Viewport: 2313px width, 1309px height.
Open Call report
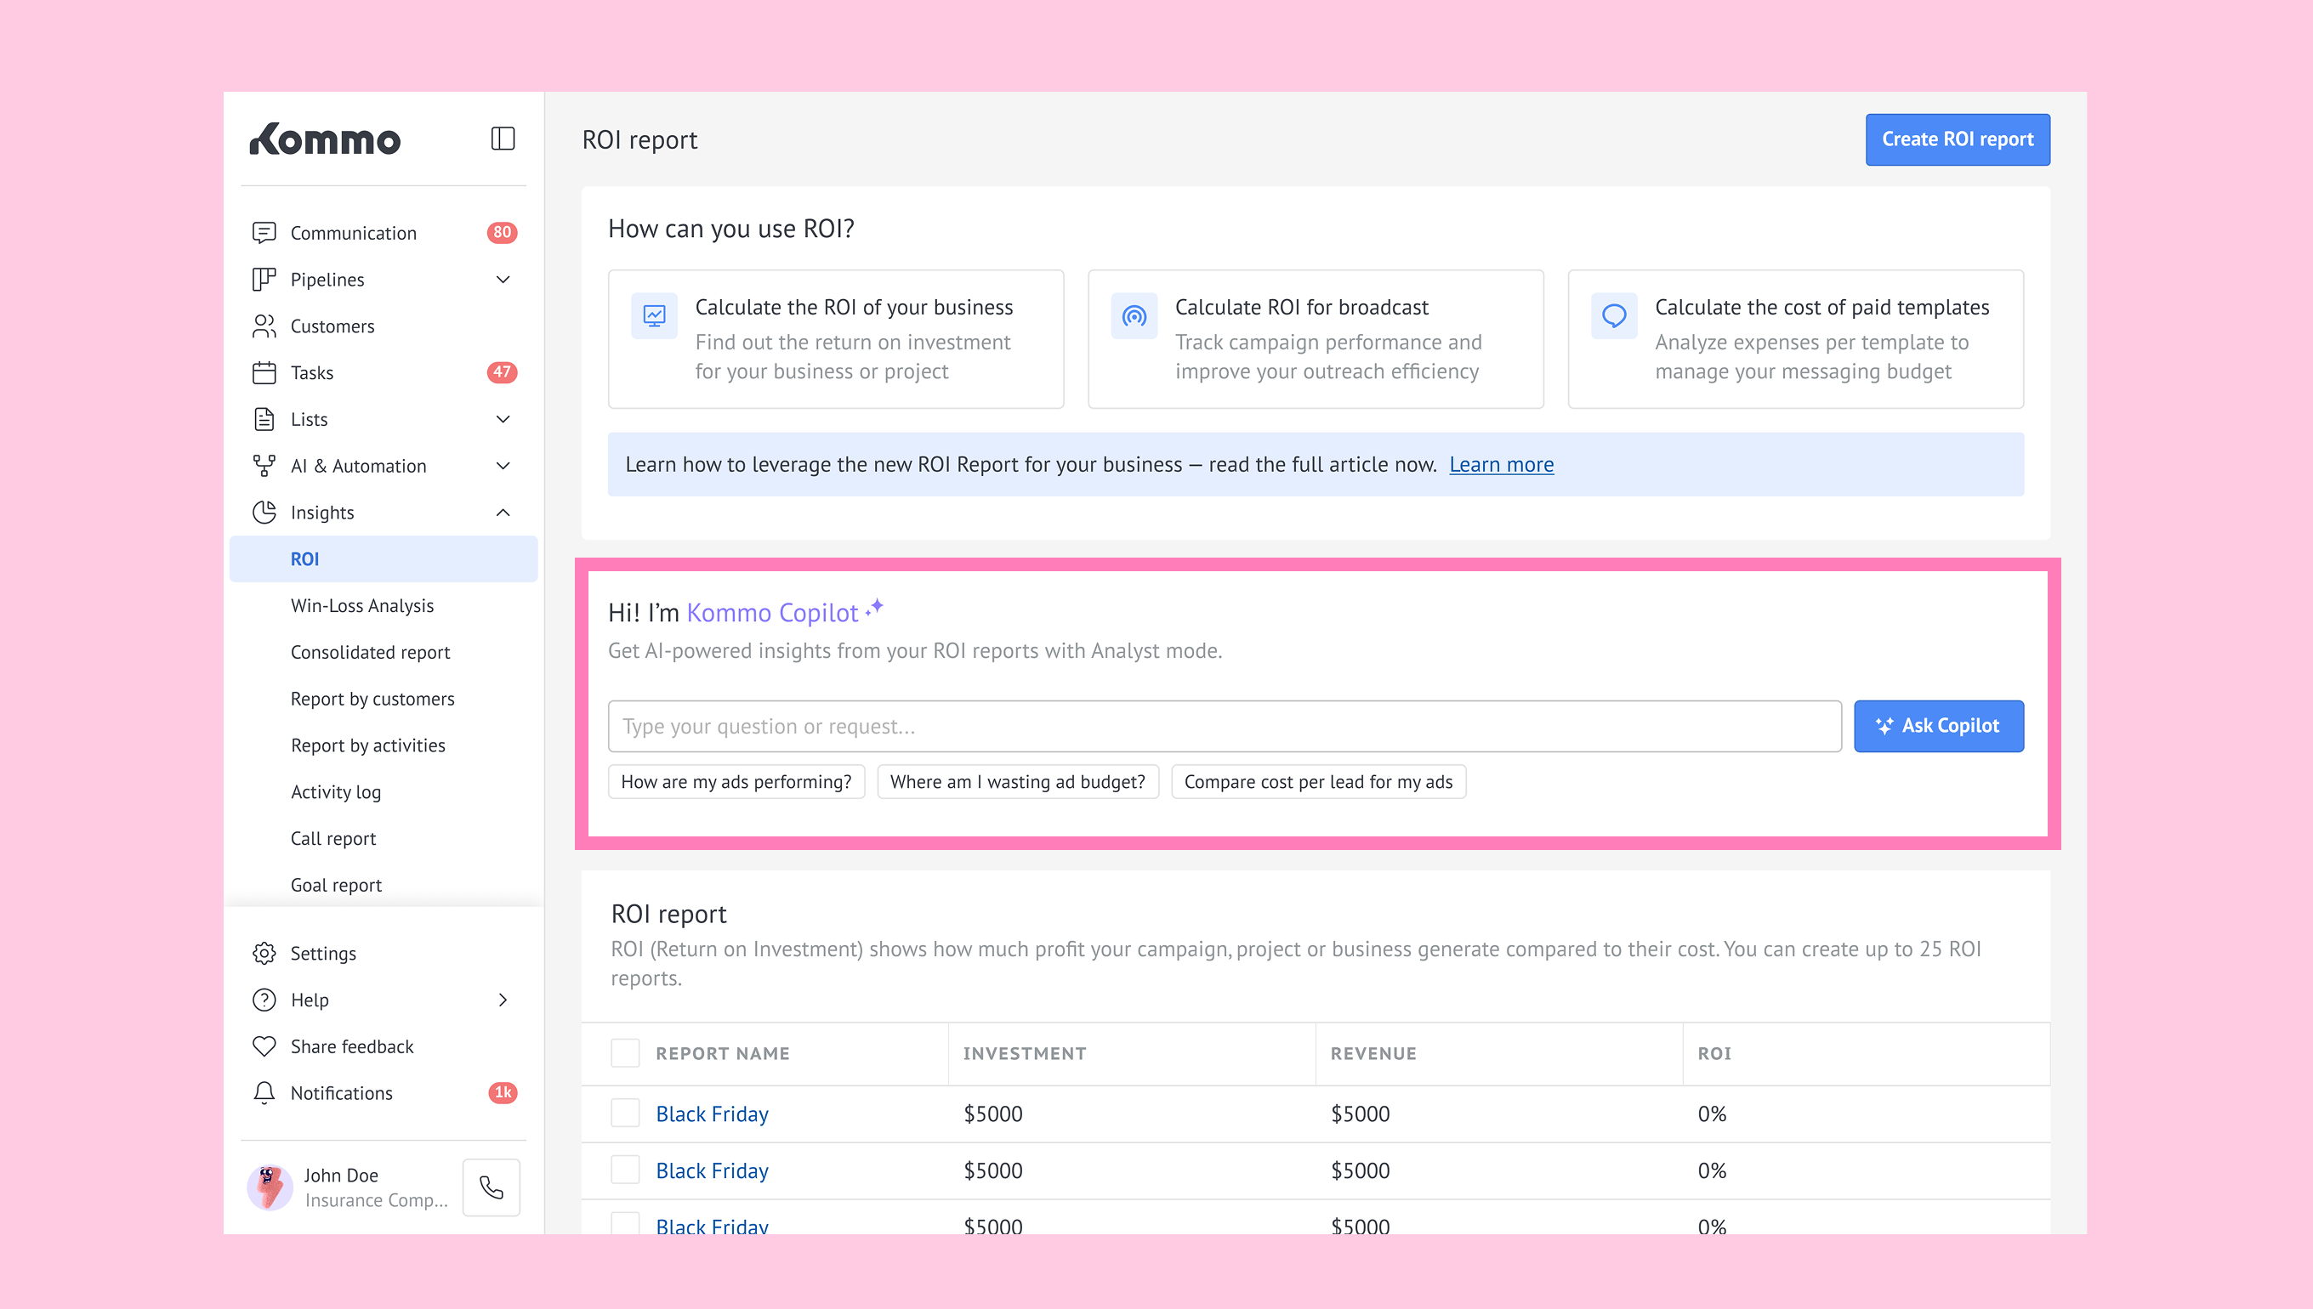332,839
